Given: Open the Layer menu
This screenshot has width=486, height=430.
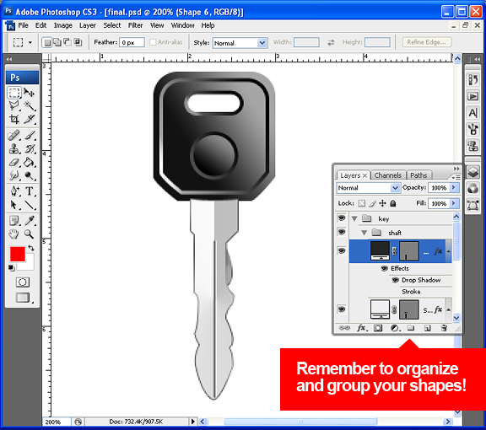Looking at the screenshot, I should 88,25.
